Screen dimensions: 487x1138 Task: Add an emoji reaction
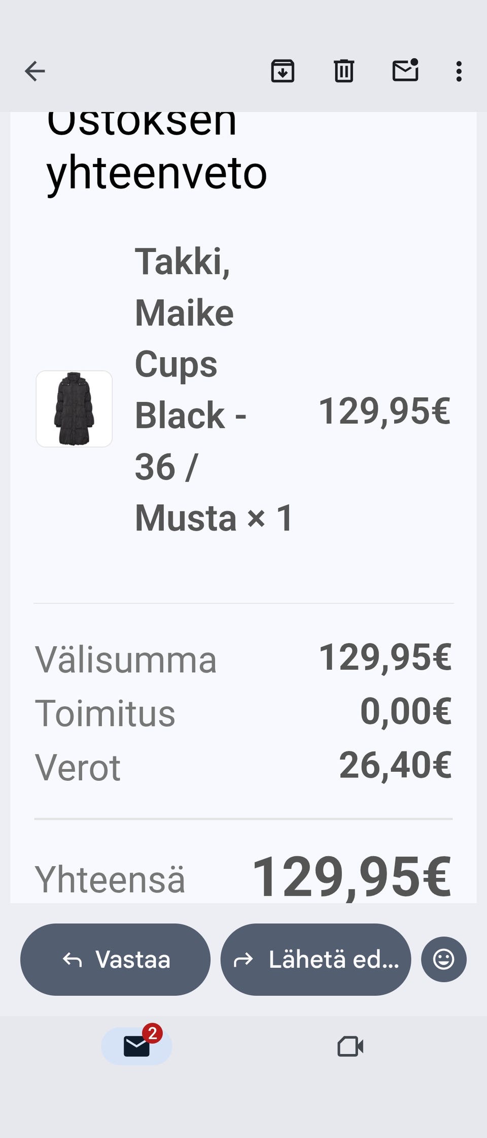443,959
